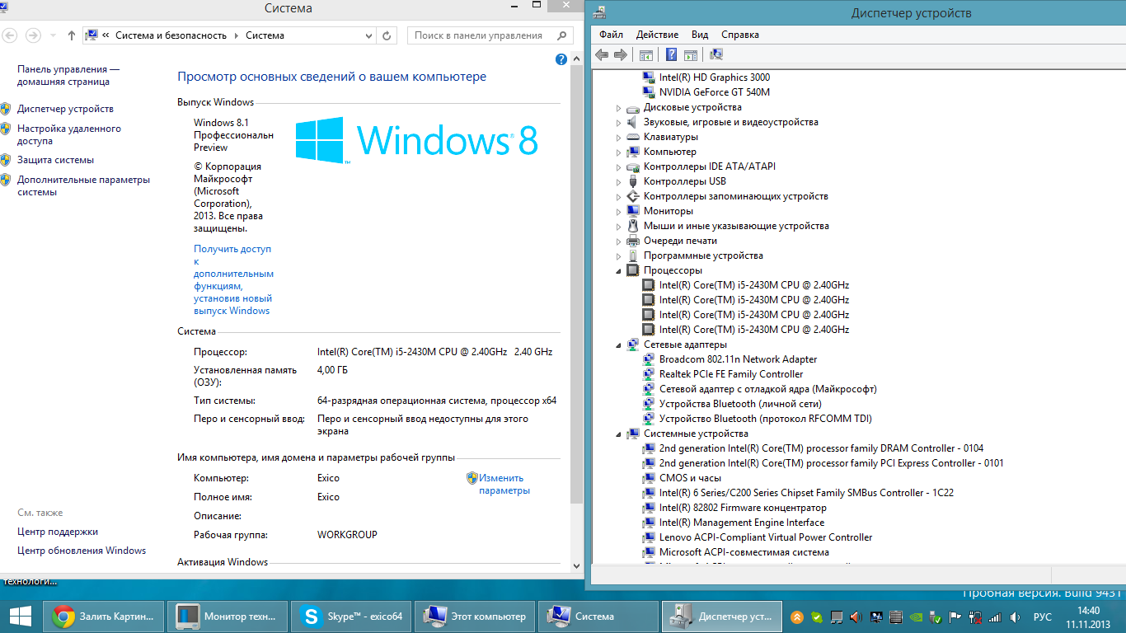Open Диспетчер устройств link in left panel
The height and width of the screenshot is (633, 1126).
tap(65, 109)
